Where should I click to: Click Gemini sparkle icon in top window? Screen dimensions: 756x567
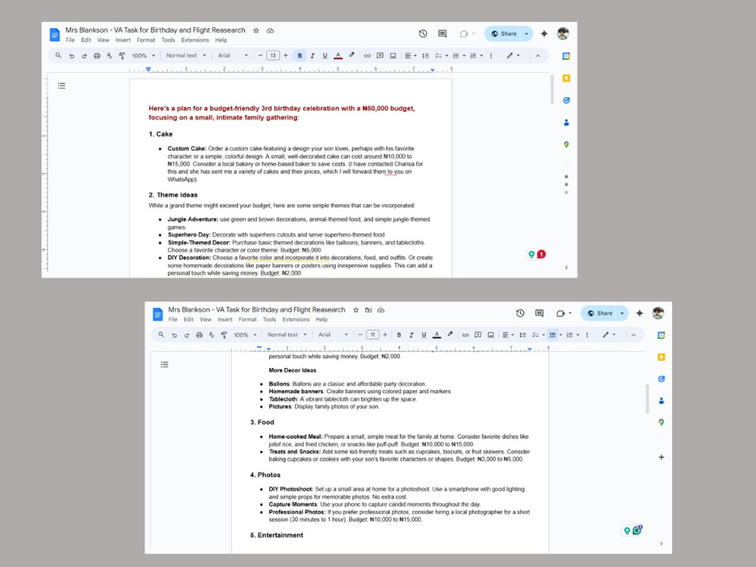coord(544,33)
